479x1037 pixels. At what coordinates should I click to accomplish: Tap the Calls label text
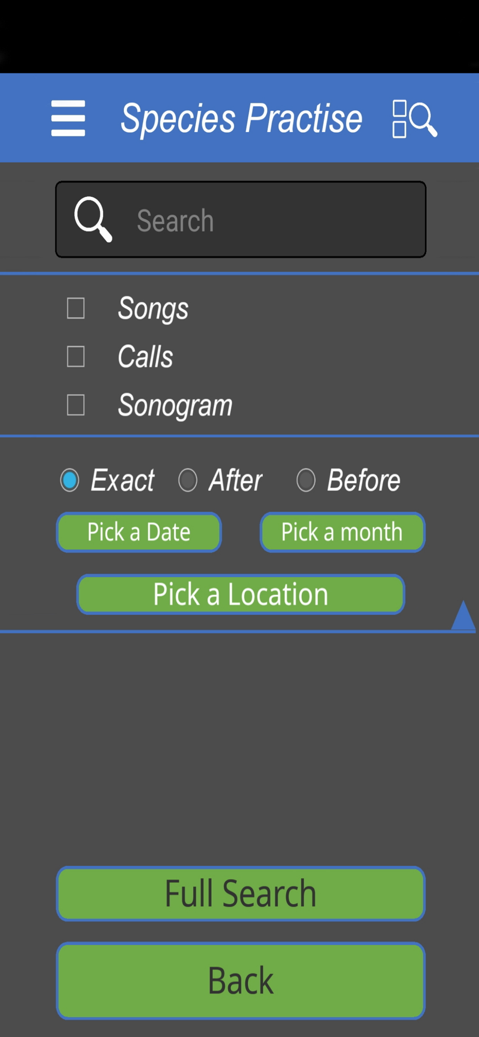[x=145, y=357]
